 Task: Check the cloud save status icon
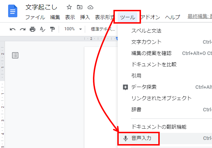tap(90, 7)
